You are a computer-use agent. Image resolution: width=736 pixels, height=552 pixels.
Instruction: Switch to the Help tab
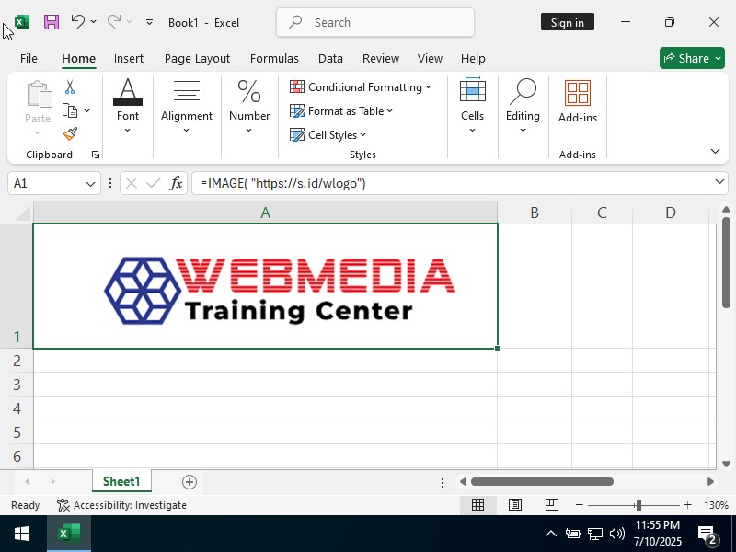(473, 58)
